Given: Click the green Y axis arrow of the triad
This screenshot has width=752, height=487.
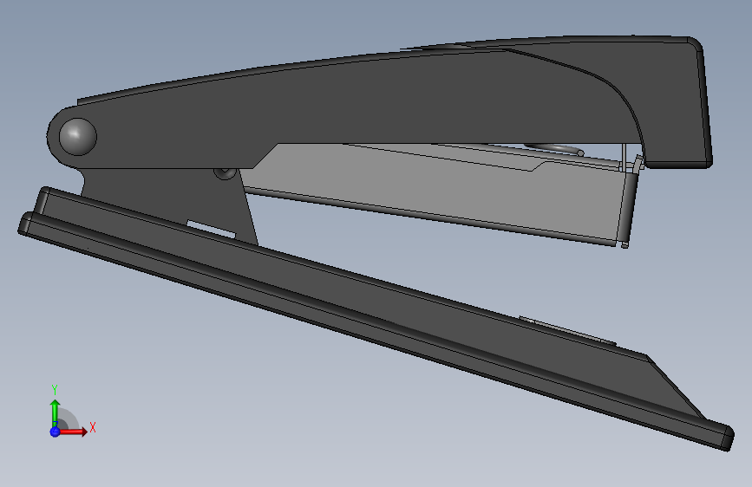Looking at the screenshot, I should click(x=55, y=412).
